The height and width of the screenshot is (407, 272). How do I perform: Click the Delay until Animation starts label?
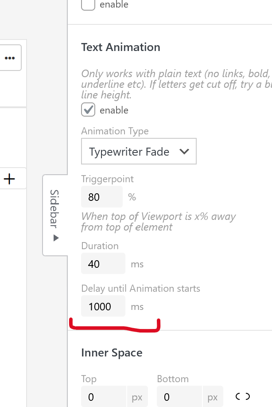click(x=140, y=289)
